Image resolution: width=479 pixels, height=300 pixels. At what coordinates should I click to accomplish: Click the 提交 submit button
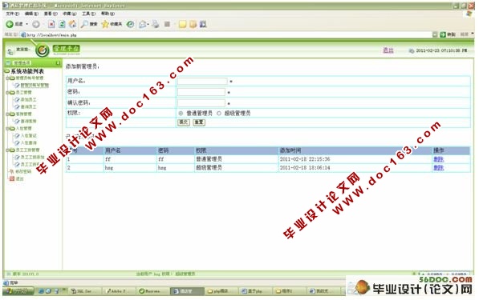coord(184,122)
